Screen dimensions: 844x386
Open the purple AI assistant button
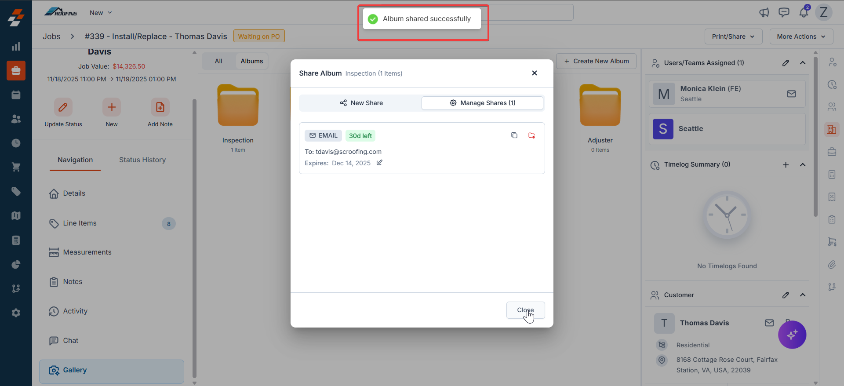click(x=792, y=335)
